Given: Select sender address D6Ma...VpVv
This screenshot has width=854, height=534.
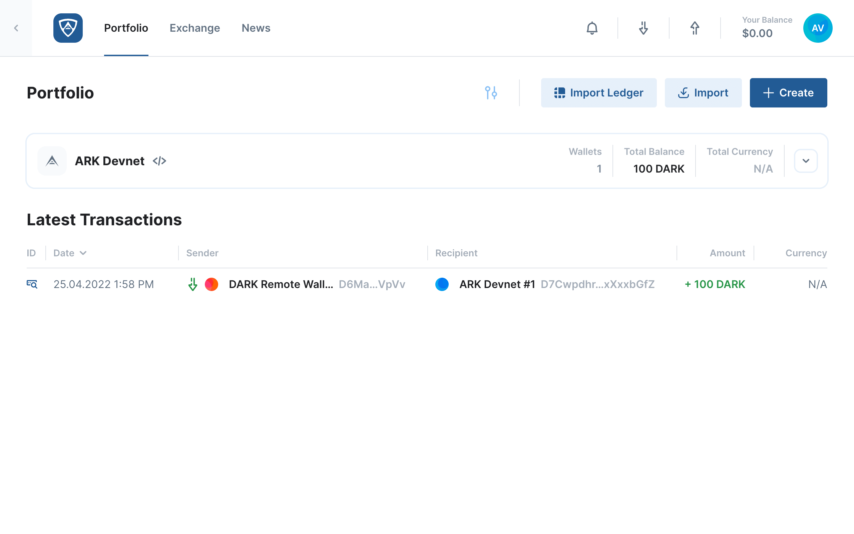Looking at the screenshot, I should [x=372, y=284].
